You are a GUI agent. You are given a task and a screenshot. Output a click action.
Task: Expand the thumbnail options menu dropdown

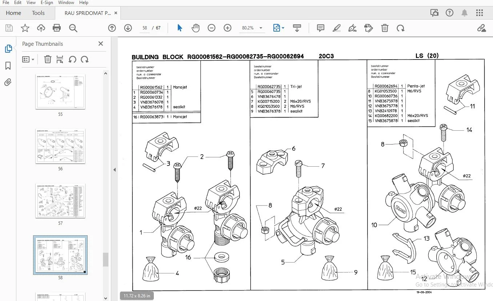tap(28, 59)
